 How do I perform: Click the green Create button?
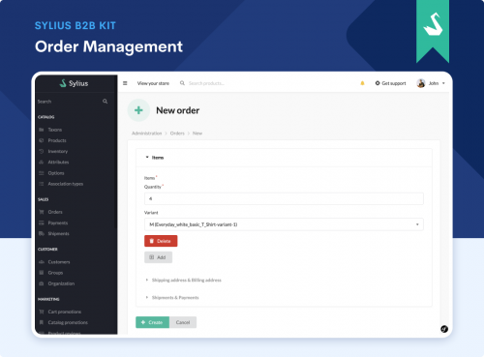[x=152, y=322]
